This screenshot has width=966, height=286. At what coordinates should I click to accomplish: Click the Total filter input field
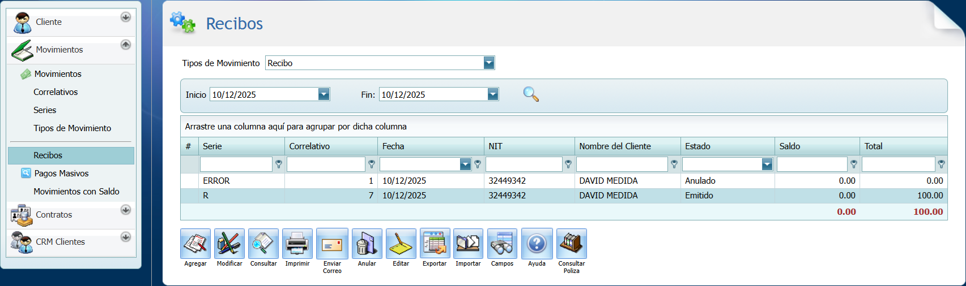pos(899,164)
